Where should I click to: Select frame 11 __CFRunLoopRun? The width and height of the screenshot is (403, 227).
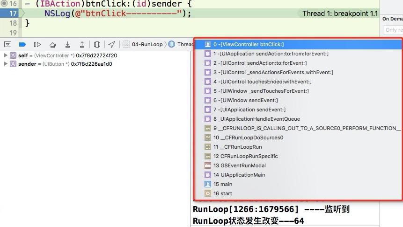(x=298, y=147)
